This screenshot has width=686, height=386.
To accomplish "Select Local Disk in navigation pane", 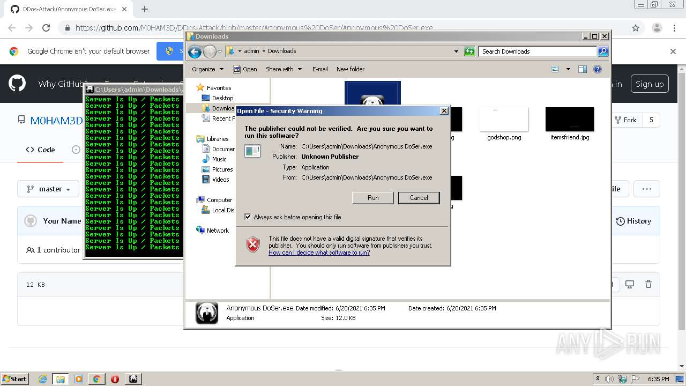I will click(218, 210).
